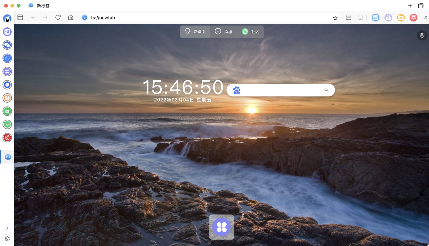
Task: Launch the red NetEase Music sidebar icon
Action: [7, 137]
